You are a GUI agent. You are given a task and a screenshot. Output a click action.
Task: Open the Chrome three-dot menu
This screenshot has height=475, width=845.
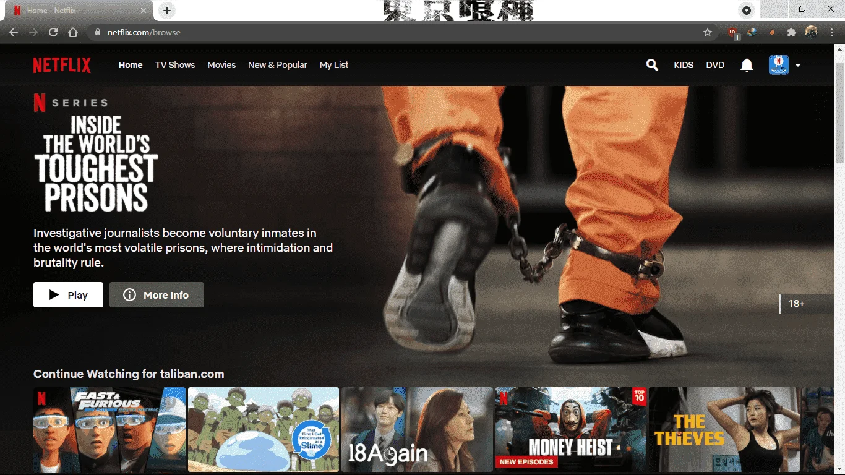tap(831, 32)
